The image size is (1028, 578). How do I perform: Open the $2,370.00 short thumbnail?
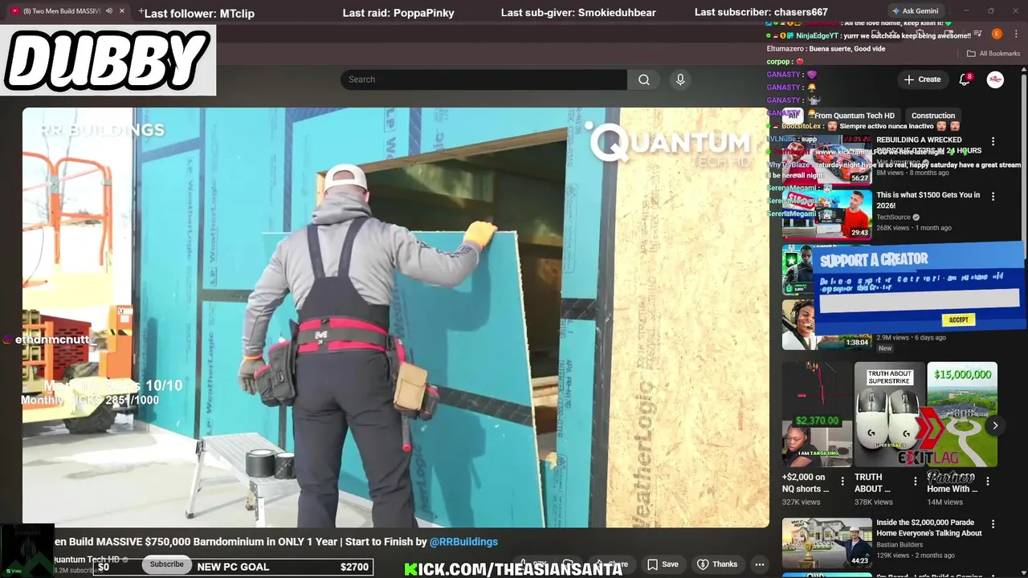(x=817, y=414)
